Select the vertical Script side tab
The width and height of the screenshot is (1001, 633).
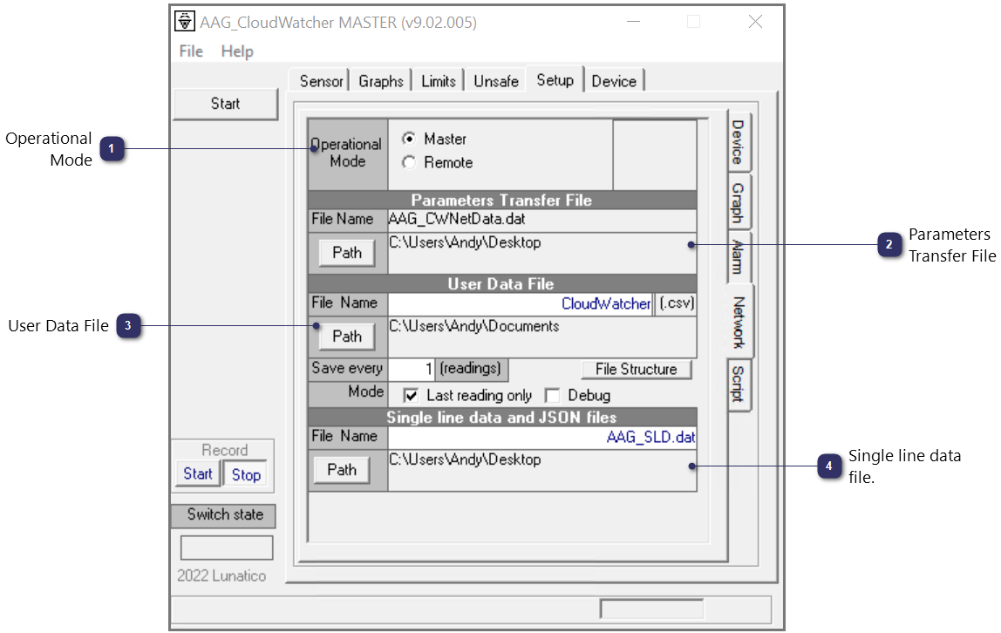(739, 385)
